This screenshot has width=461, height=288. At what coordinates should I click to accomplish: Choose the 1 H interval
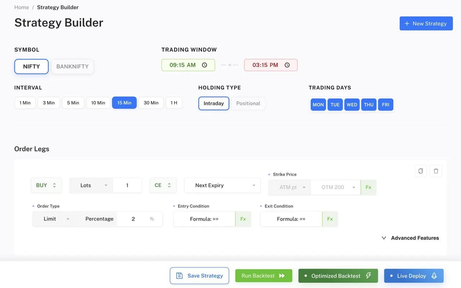coord(174,103)
